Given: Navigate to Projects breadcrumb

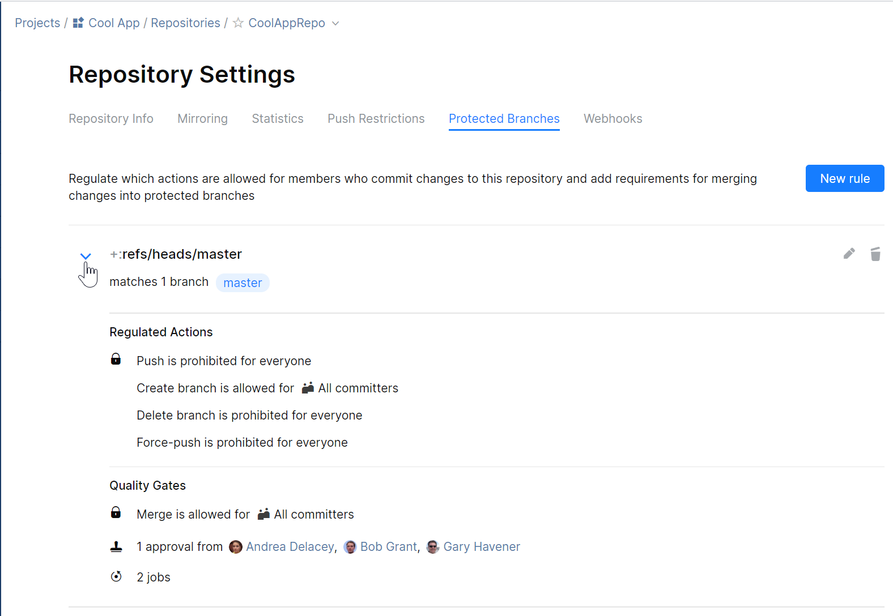Looking at the screenshot, I should point(37,23).
